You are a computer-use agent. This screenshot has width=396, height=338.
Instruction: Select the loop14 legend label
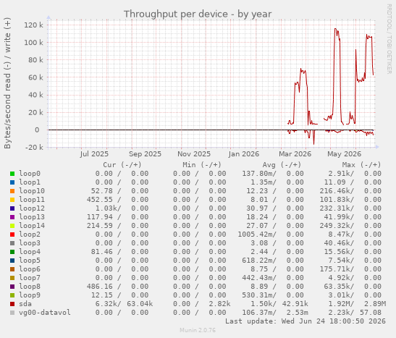click(x=32, y=225)
